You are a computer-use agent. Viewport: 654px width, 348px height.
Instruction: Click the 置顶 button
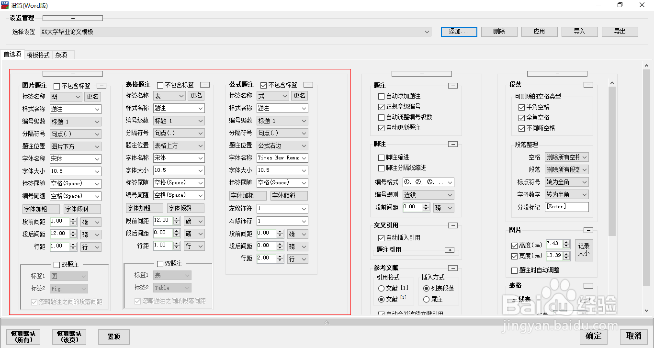click(114, 337)
